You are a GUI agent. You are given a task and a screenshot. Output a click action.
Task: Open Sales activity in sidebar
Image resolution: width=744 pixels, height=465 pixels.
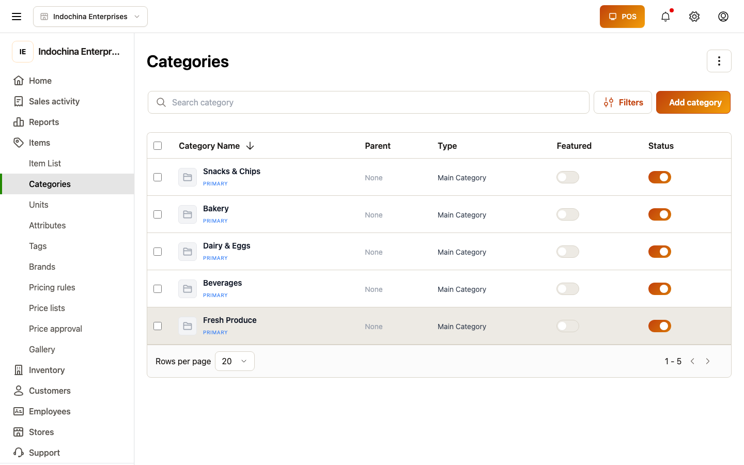pos(67,101)
